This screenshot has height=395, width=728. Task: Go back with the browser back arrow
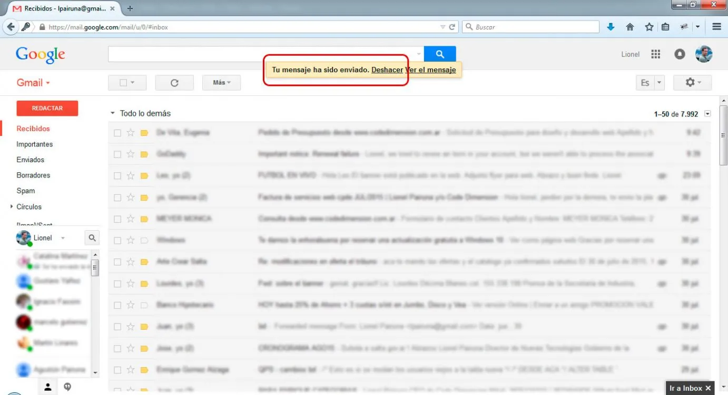[x=11, y=27]
